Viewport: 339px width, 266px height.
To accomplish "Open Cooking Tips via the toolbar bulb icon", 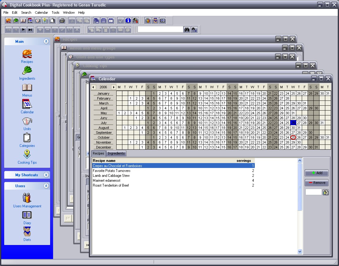I will click(x=45, y=20).
